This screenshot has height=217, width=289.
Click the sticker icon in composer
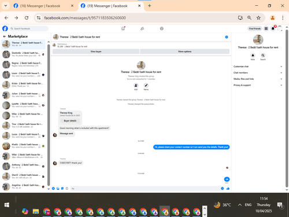pos(62,189)
